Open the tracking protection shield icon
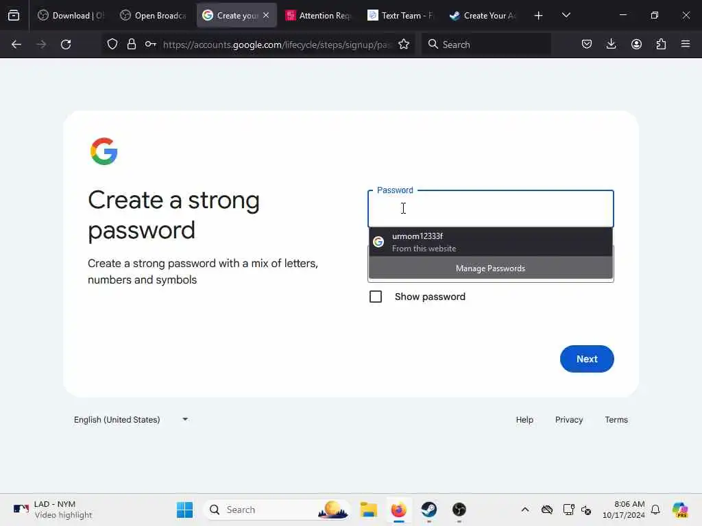Image resolution: width=702 pixels, height=526 pixels. (x=112, y=45)
